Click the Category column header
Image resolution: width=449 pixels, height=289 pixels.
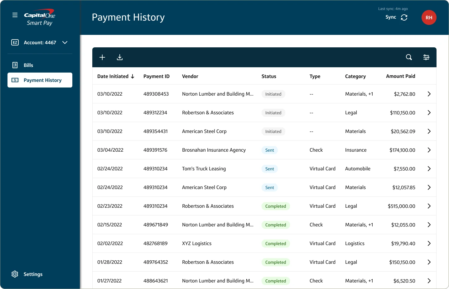[355, 76]
